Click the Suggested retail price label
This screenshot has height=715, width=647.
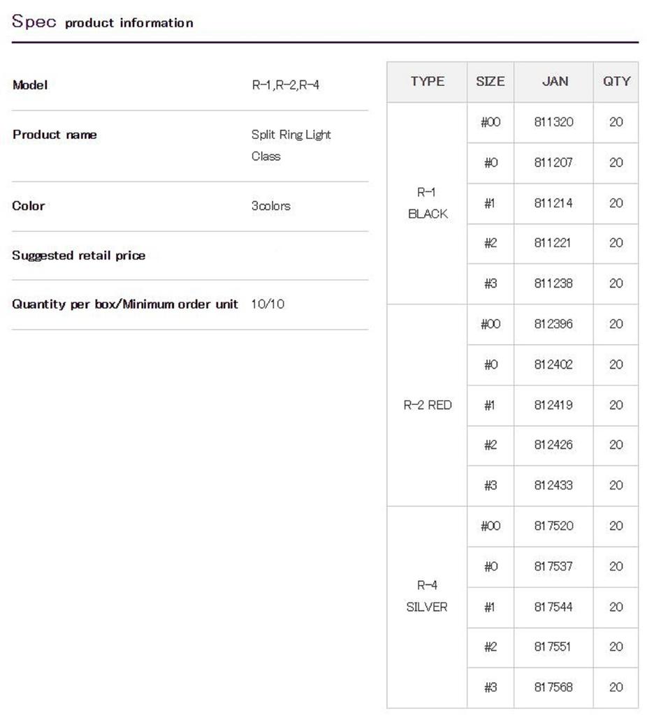tap(79, 256)
